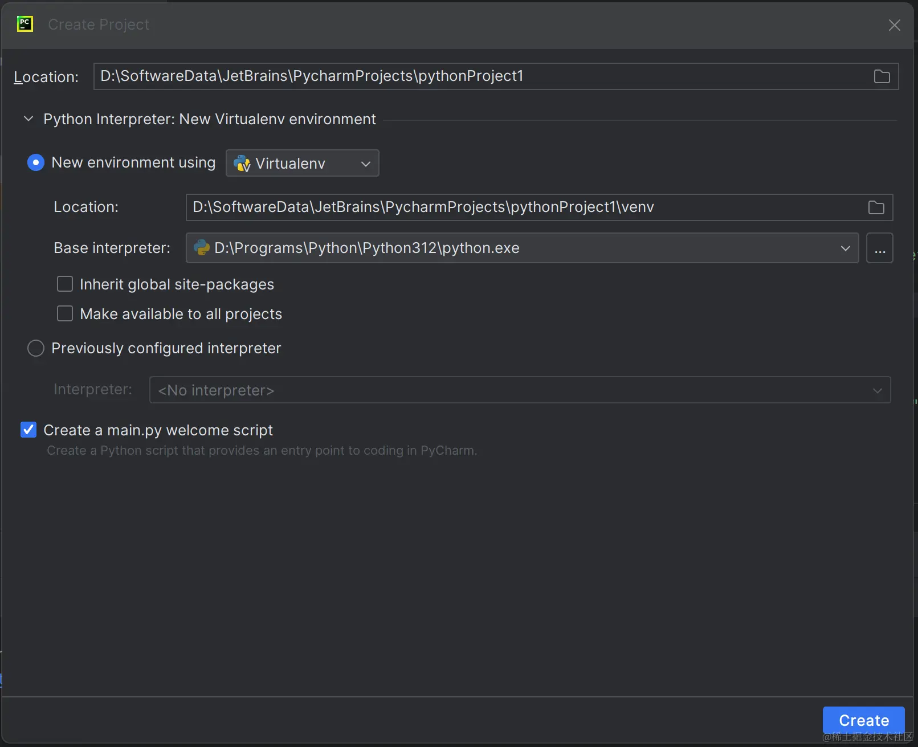Enable Make available to all projects
918x747 pixels.
coord(65,314)
